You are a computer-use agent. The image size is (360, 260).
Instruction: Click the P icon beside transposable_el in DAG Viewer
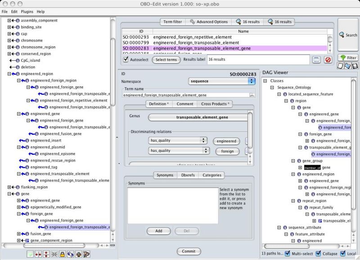(x=320, y=221)
